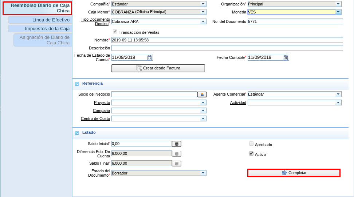The height and width of the screenshot is (197, 354).
Task: Click the Nombre input field
Action: (x=227, y=40)
